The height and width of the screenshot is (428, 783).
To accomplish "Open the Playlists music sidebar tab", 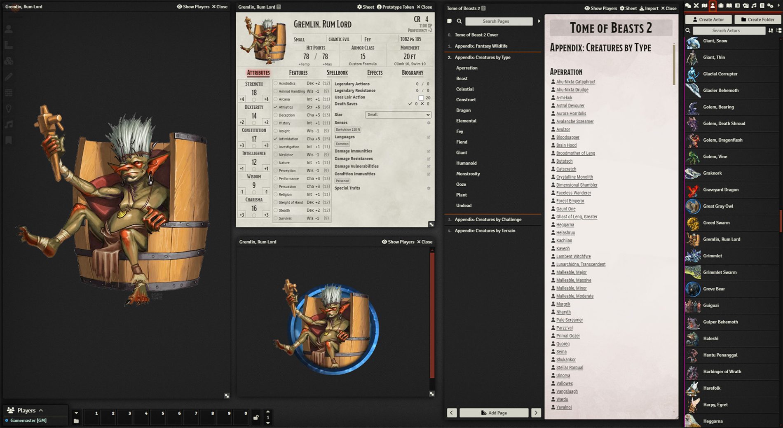I will coord(754,6).
